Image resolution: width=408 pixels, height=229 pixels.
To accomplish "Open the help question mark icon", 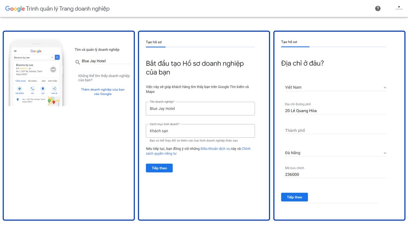I will coord(378,8).
